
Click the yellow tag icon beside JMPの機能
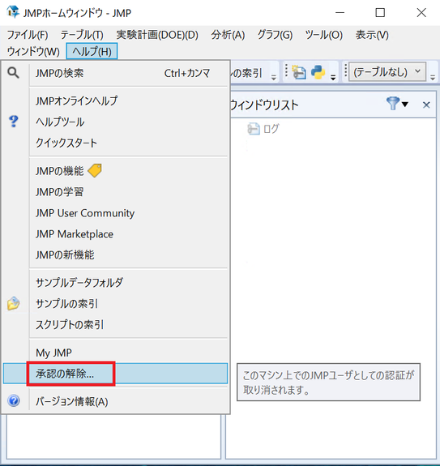[x=95, y=170]
